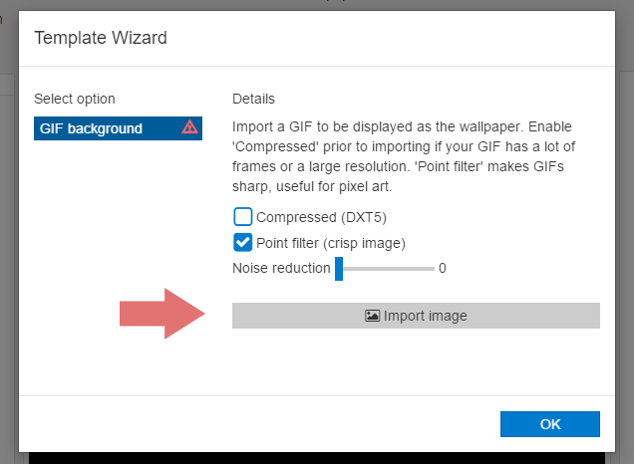
Task: Click the red warning triangle icon
Action: [x=189, y=127]
